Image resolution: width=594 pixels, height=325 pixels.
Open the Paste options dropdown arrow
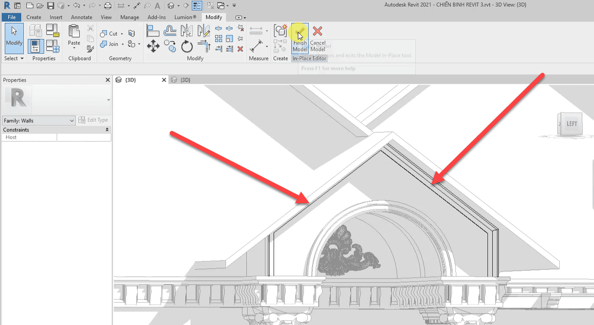[x=74, y=48]
